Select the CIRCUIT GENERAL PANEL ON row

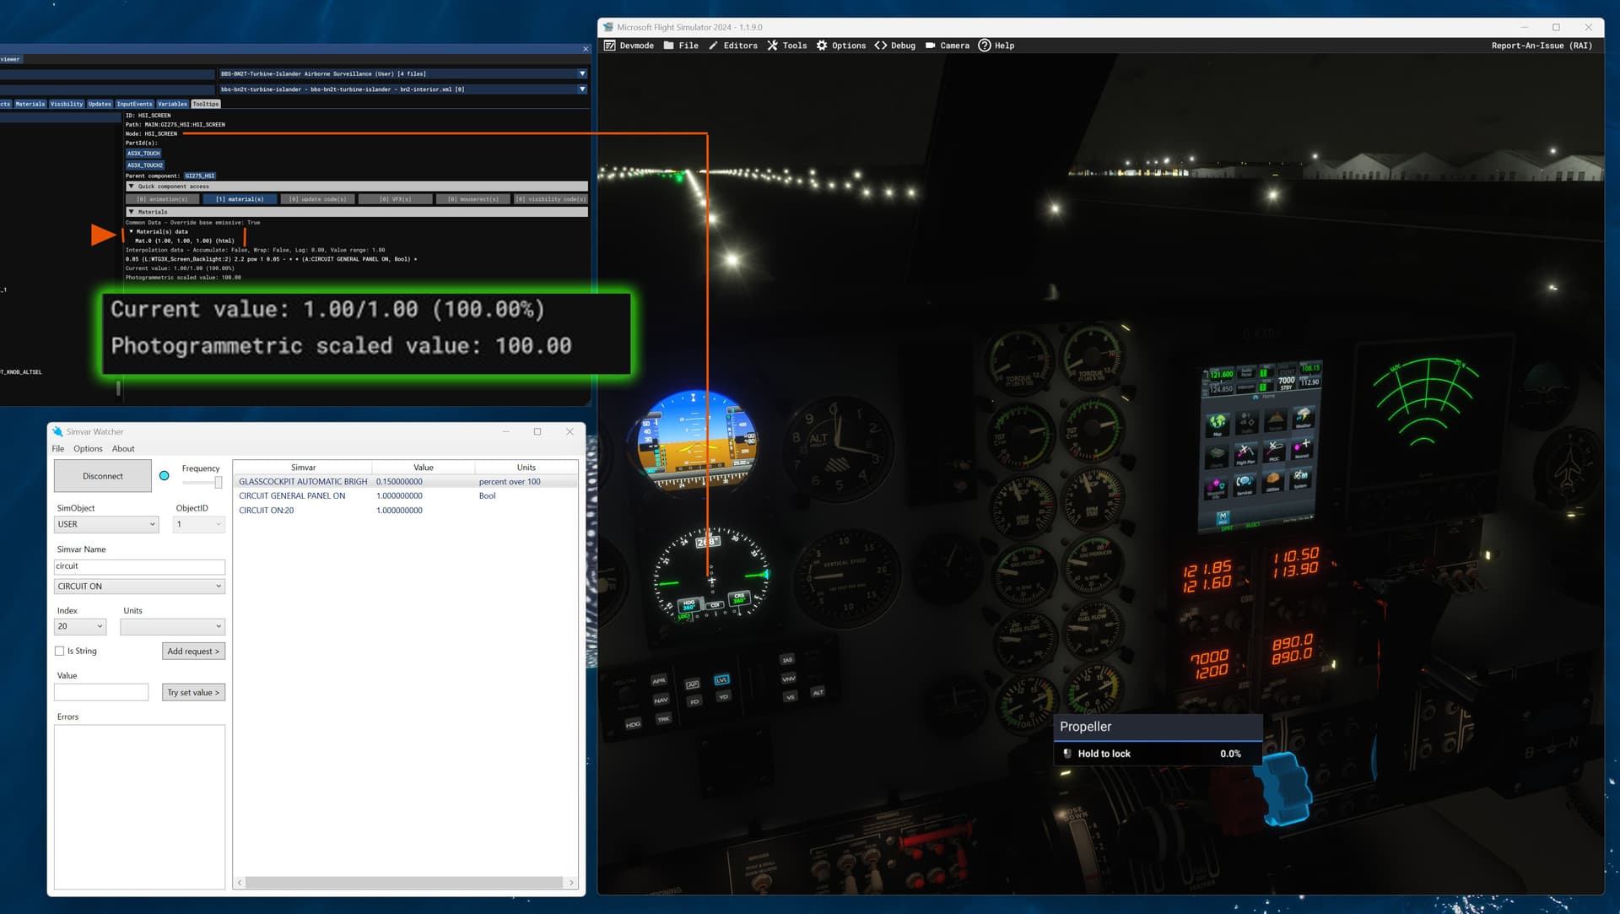point(405,496)
